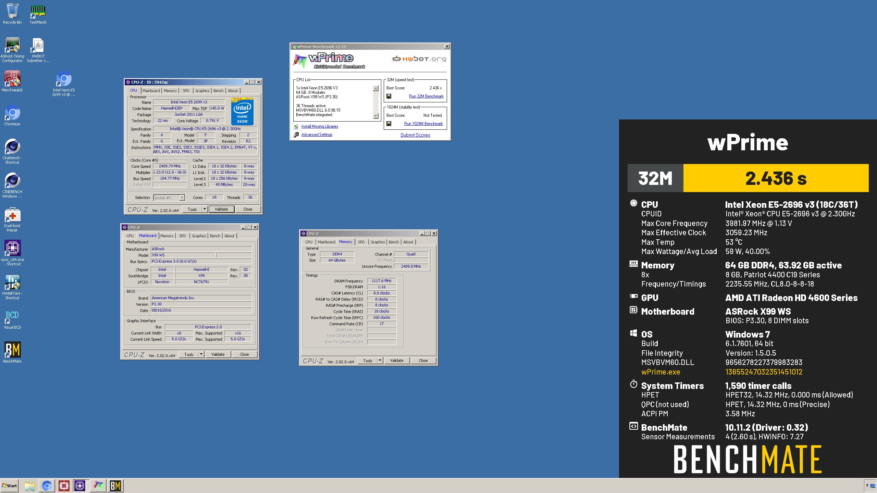This screenshot has width=877, height=493.
Task: Open SPD tab in CPU-Z mainboard window
Action: pyautogui.click(x=182, y=236)
